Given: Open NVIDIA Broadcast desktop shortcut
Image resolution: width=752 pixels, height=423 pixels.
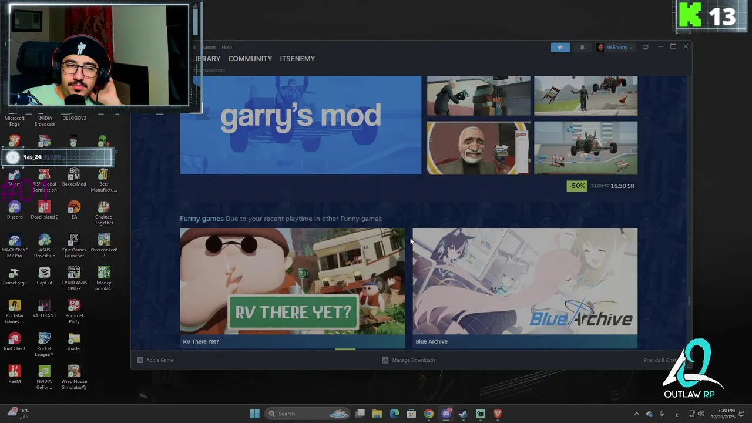Looking at the screenshot, I should click(x=45, y=120).
